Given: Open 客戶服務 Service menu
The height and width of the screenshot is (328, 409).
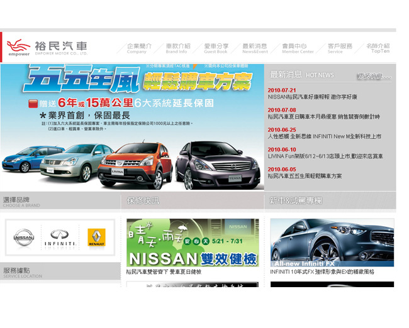Looking at the screenshot, I should coord(340,48).
